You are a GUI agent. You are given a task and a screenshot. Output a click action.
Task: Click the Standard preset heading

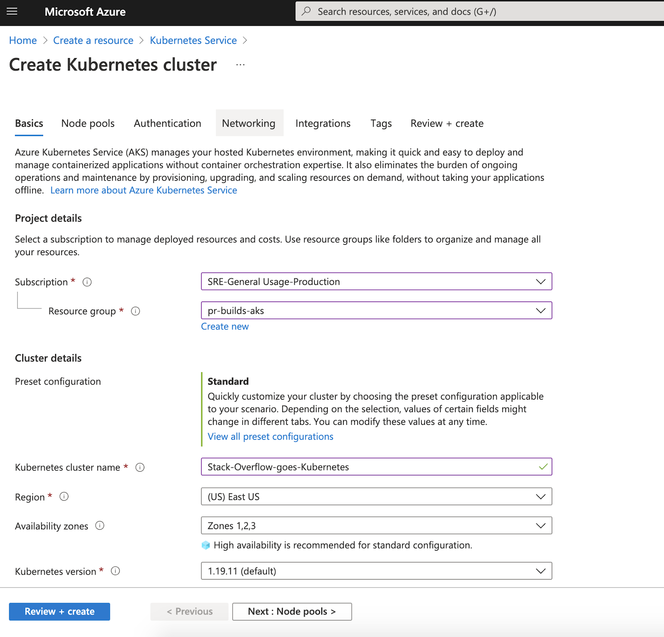228,381
